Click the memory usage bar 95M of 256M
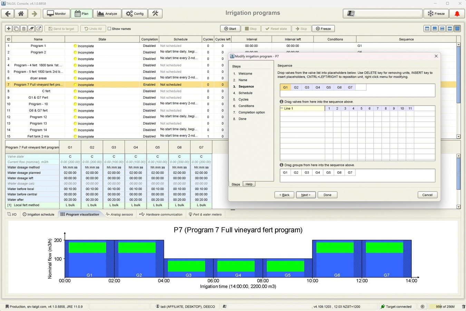 (x=445, y=307)
